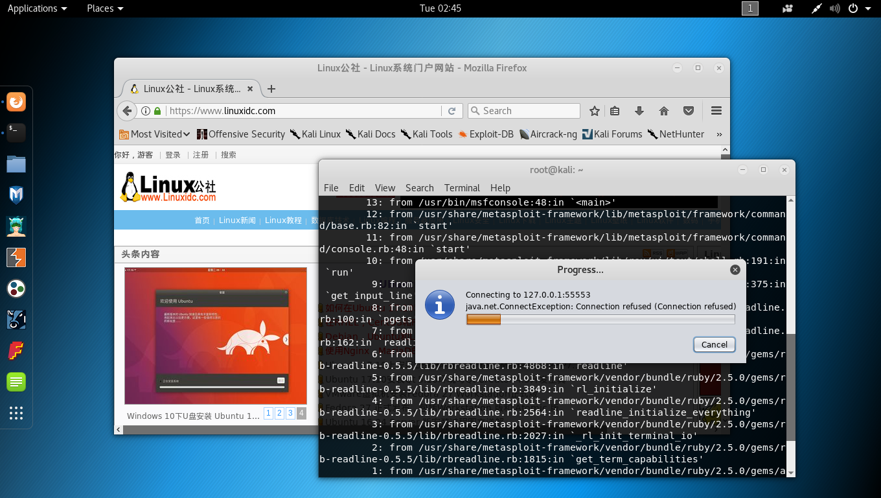Click 注册 register link on webpage
Viewport: 881px width, 498px height.
(x=201, y=155)
